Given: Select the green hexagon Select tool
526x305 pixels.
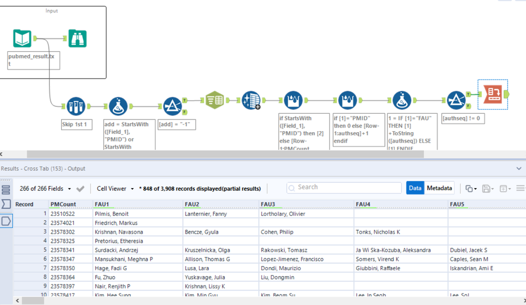Looking at the screenshot, I should (x=215, y=100).
